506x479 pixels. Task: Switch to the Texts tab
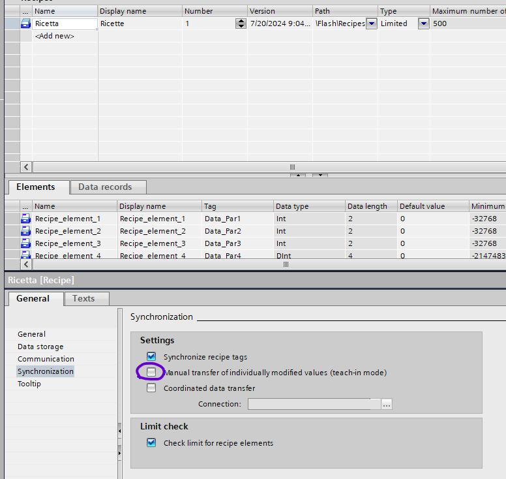tap(83, 299)
